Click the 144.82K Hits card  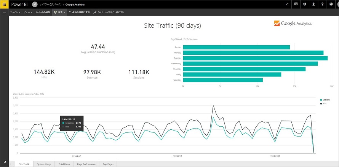pos(44,74)
